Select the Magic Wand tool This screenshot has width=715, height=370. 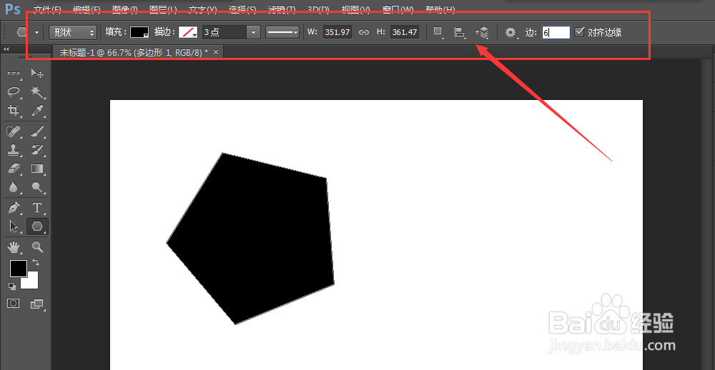coord(37,91)
